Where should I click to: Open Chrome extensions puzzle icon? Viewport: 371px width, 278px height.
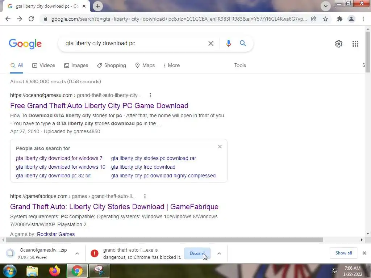pyautogui.click(x=340, y=19)
